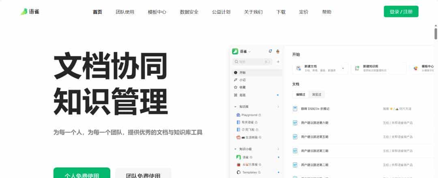Switch to the 编辑过 tab

click(x=301, y=94)
